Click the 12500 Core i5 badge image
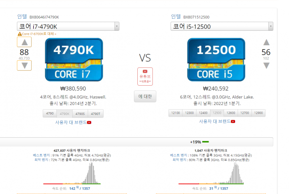Viewport: 289px width, 194px height. point(216,60)
